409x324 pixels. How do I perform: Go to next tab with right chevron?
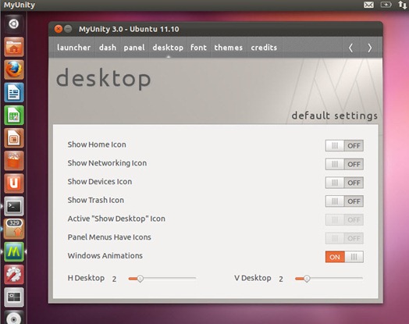pyautogui.click(x=370, y=48)
